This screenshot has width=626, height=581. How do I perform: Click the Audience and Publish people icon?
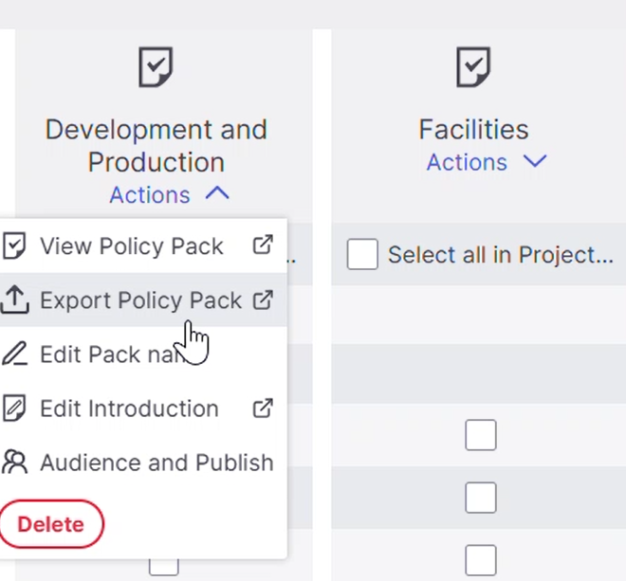click(14, 463)
